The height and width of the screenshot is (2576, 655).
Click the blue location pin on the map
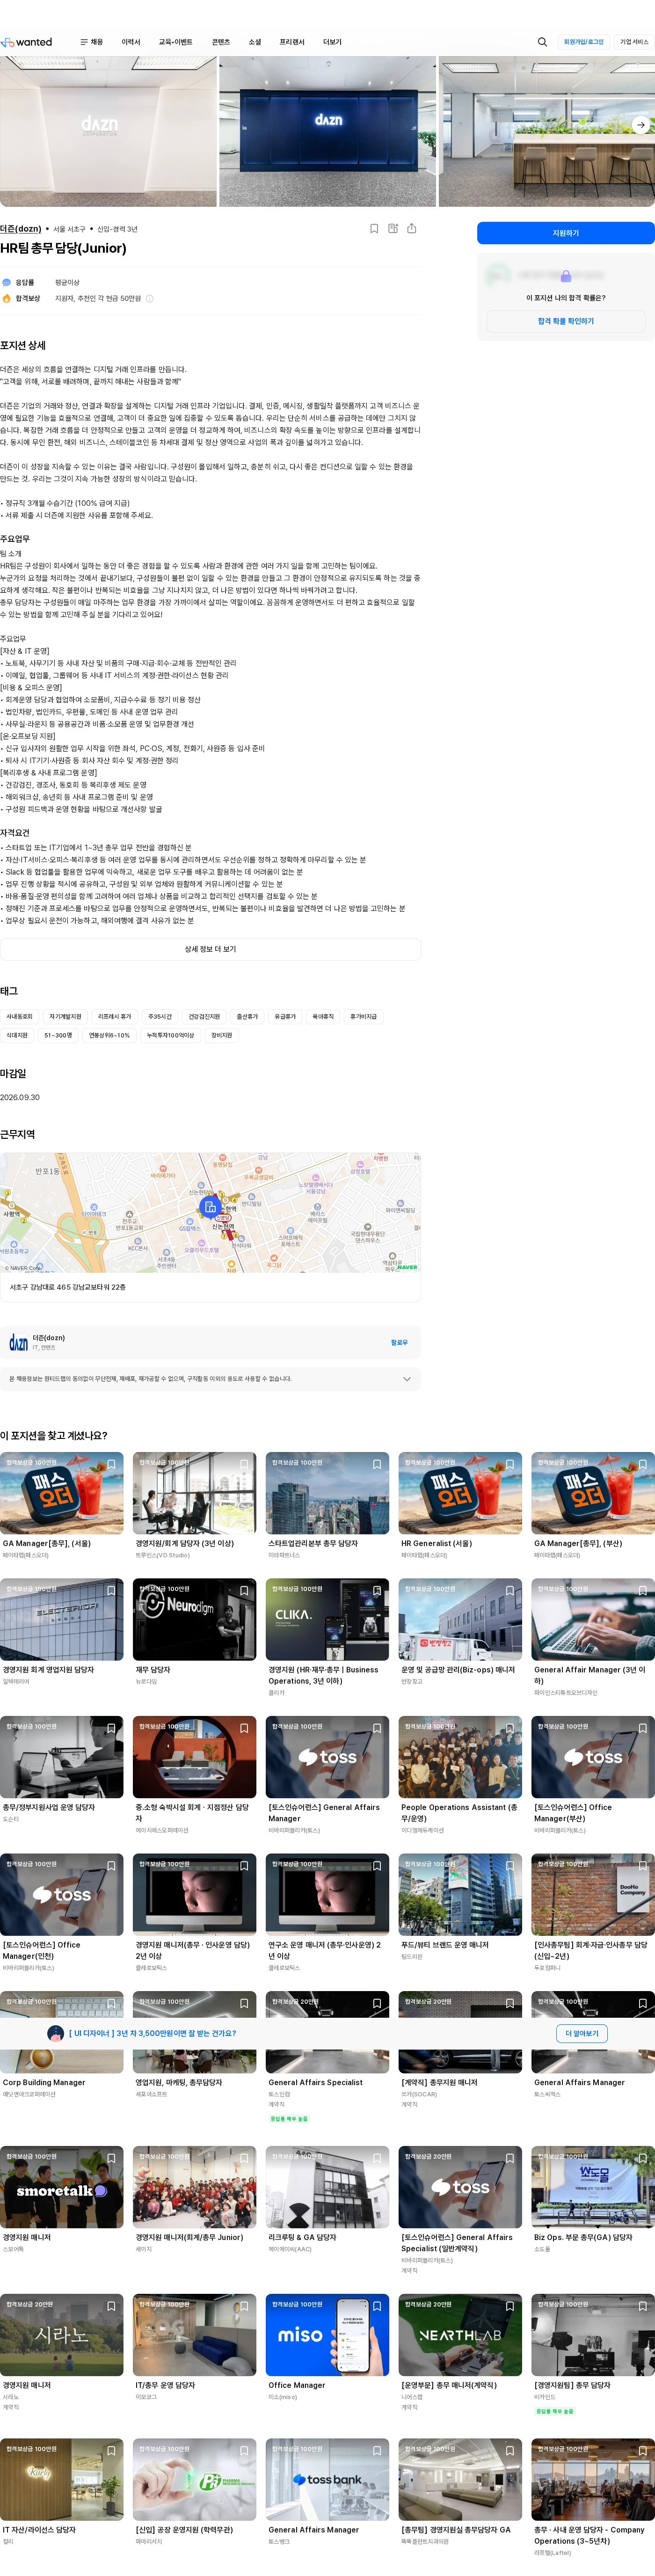[x=210, y=1207]
